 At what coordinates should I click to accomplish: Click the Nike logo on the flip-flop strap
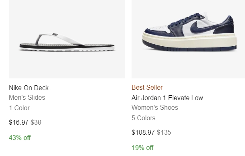[55, 35]
